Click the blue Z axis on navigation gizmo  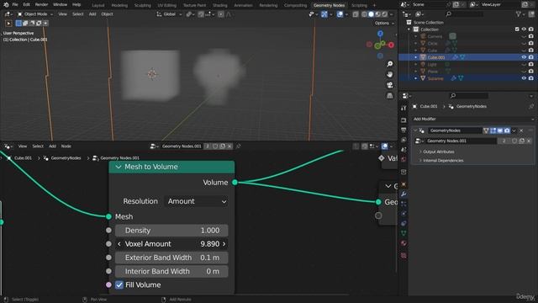[380, 34]
